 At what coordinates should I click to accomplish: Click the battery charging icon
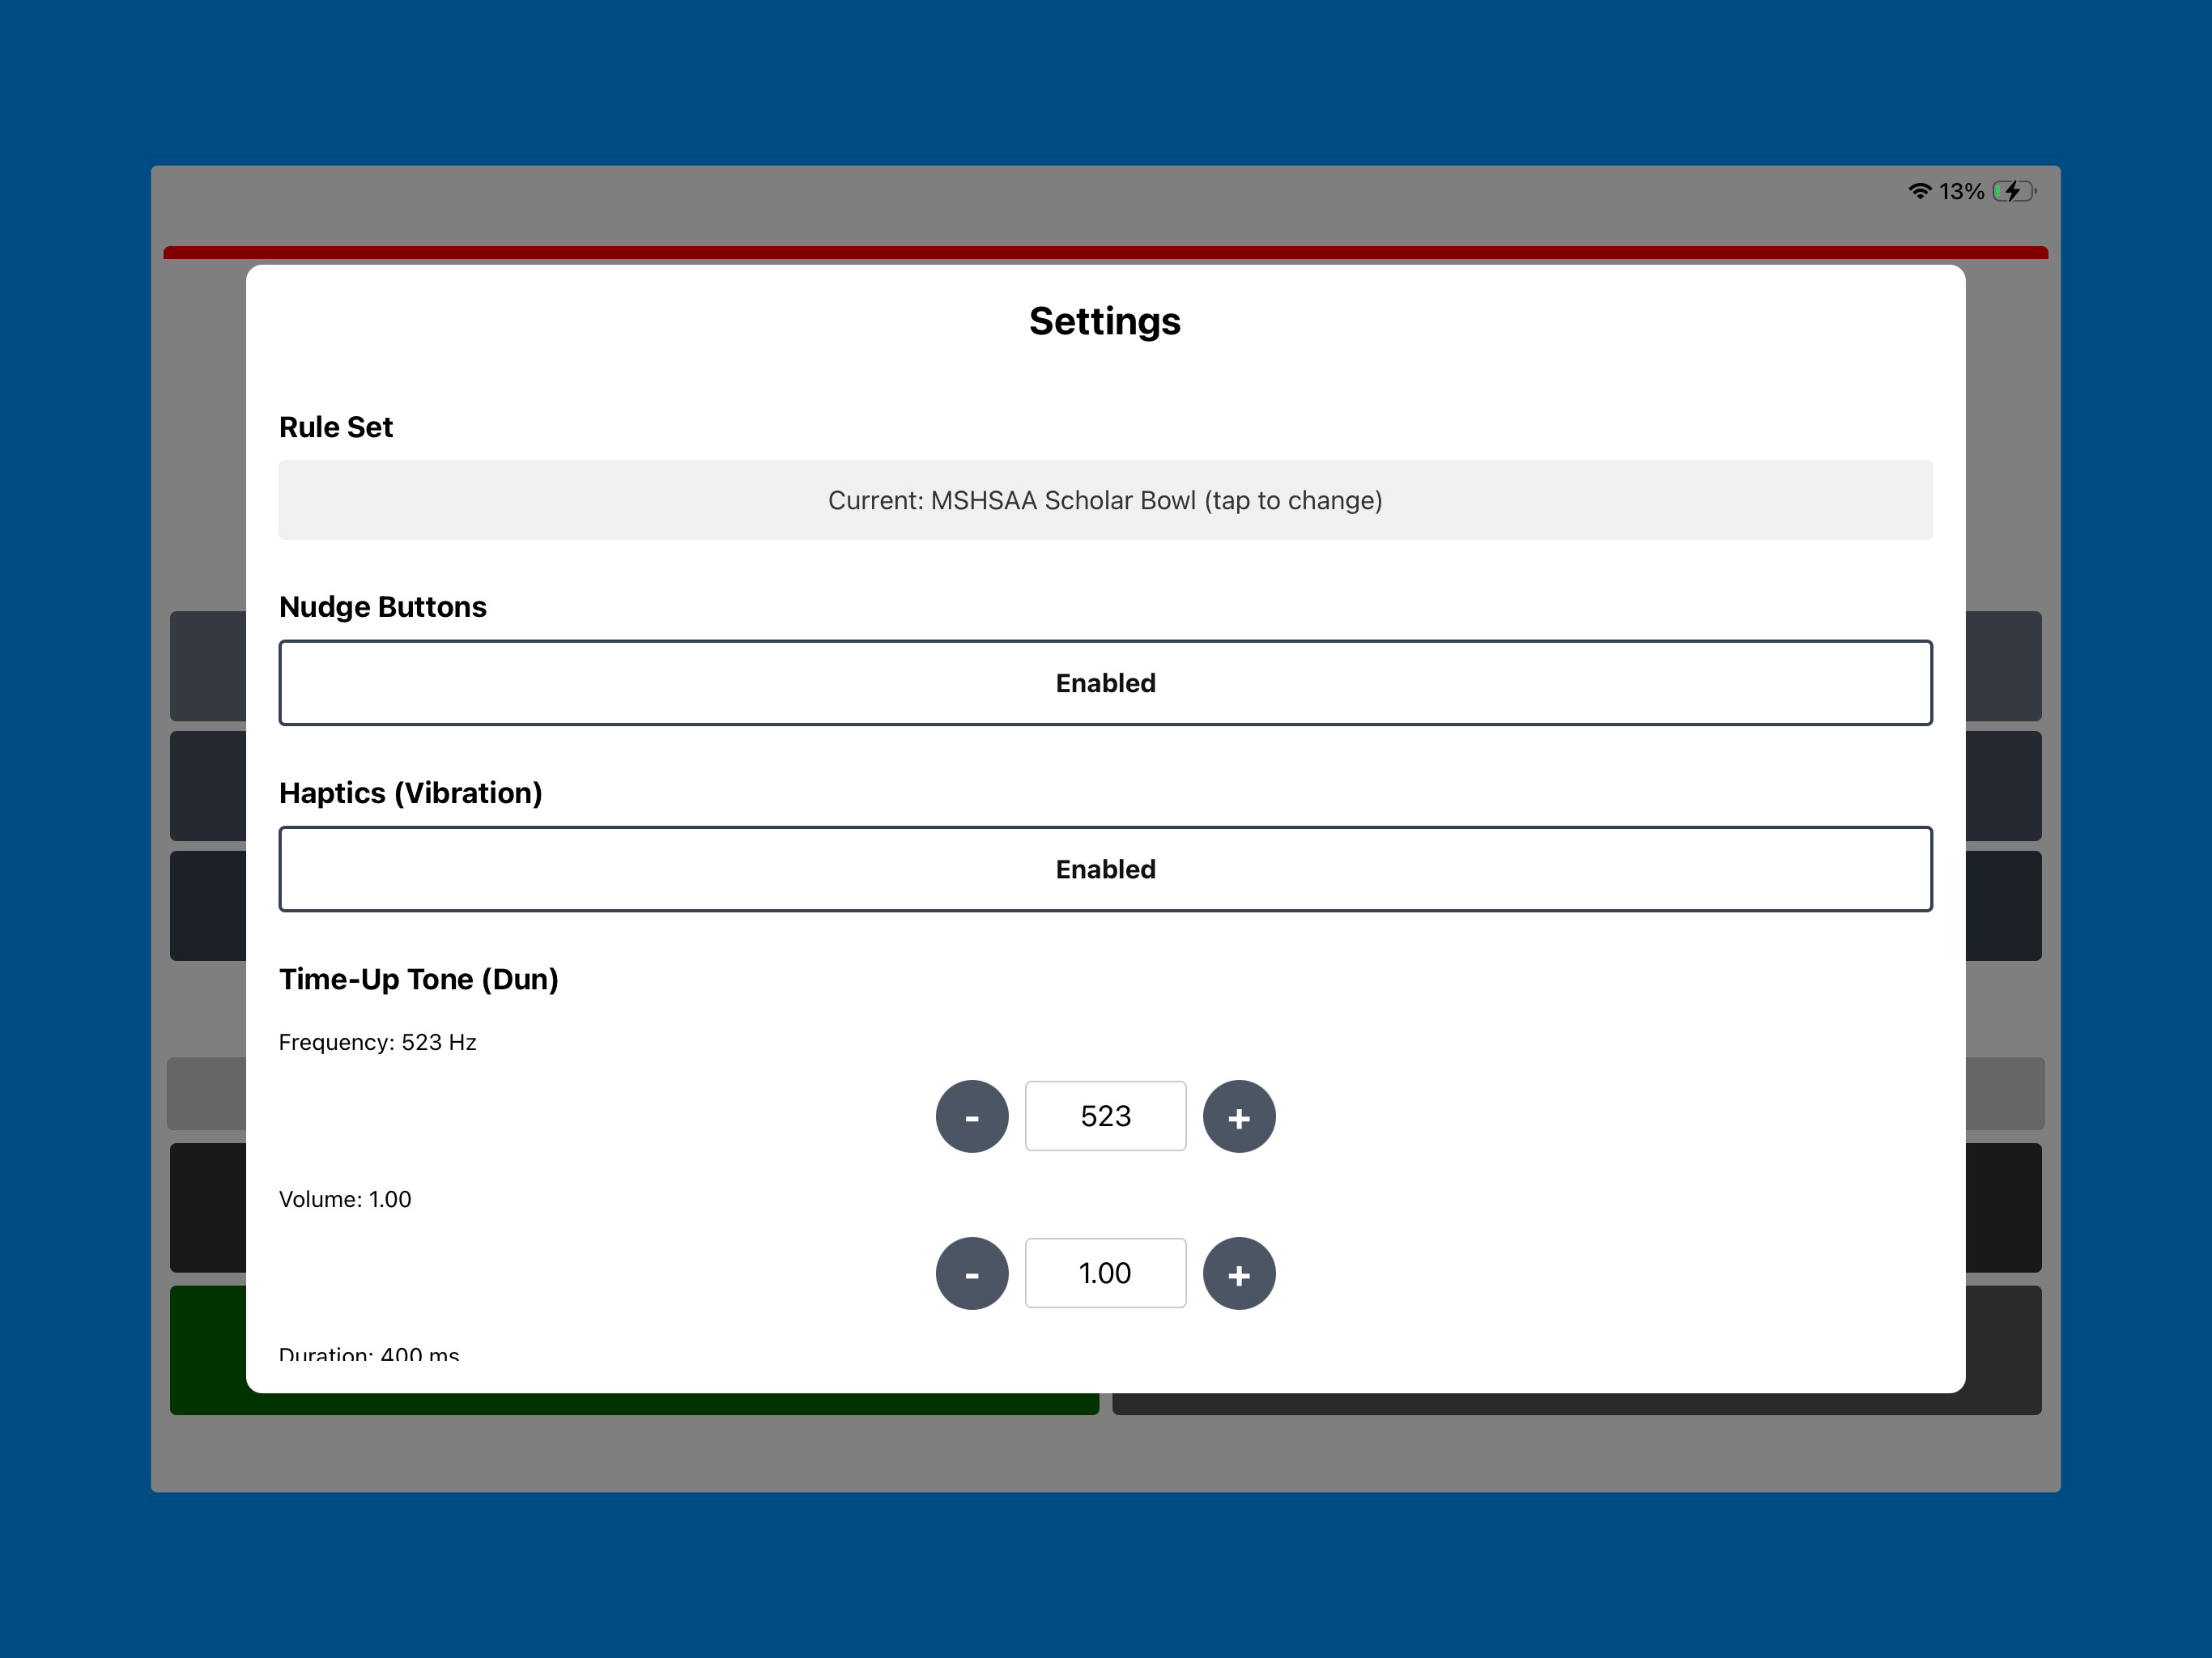[2014, 191]
